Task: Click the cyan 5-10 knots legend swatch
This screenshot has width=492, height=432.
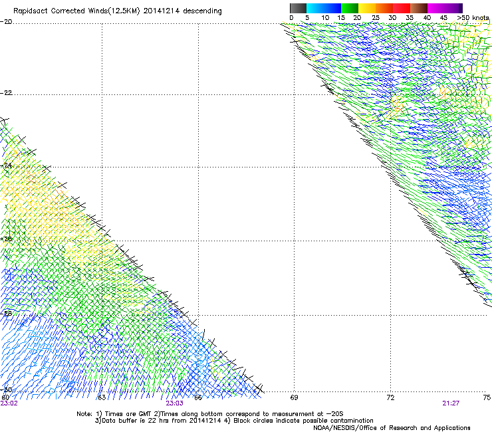Action: tap(315, 8)
